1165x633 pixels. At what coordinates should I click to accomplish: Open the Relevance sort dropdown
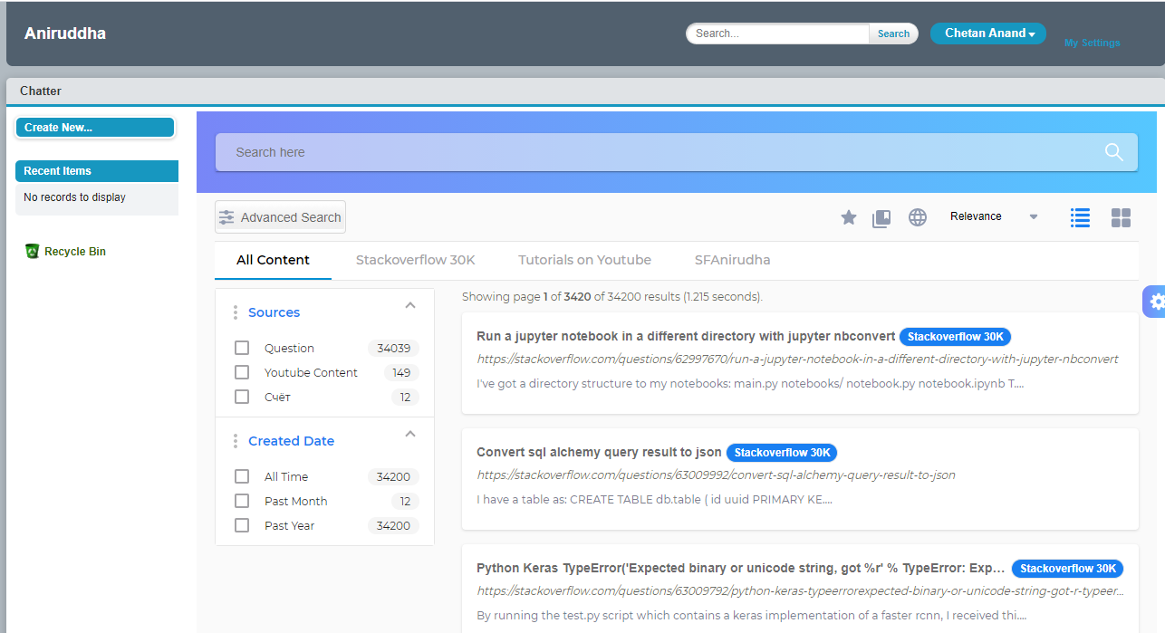click(993, 216)
